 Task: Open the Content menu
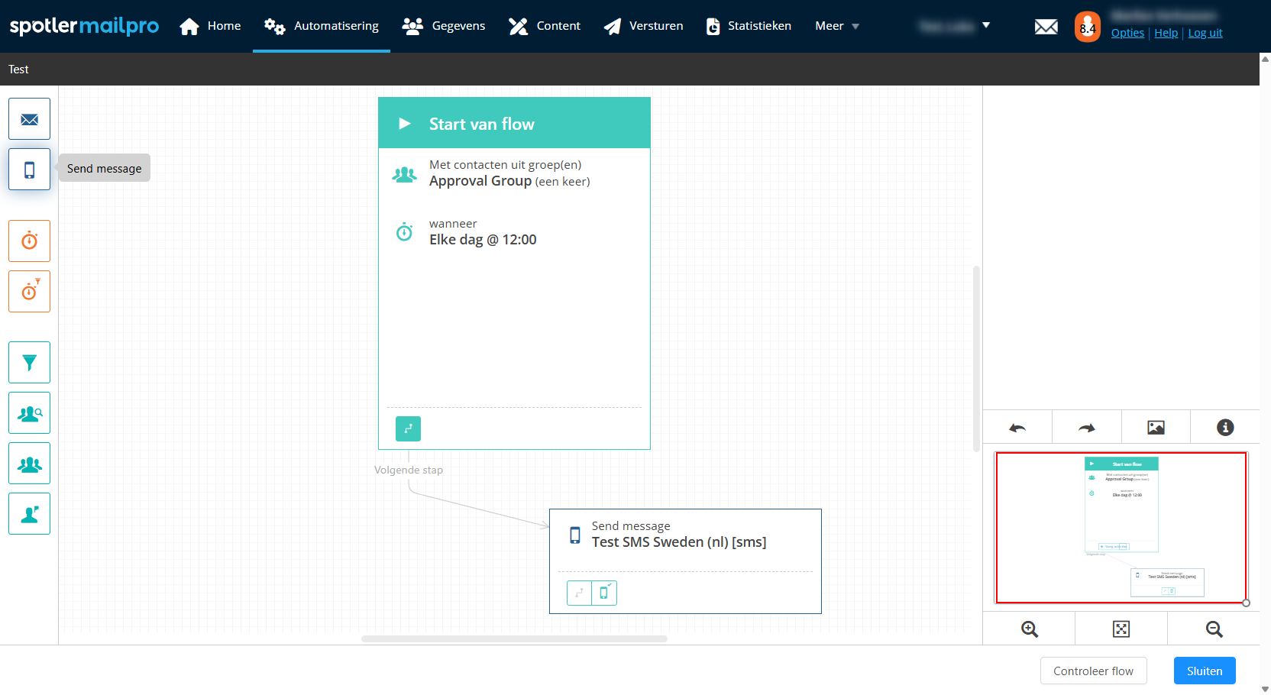545,26
